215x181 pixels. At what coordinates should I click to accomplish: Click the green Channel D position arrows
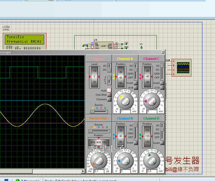pyautogui.click(x=140, y=137)
